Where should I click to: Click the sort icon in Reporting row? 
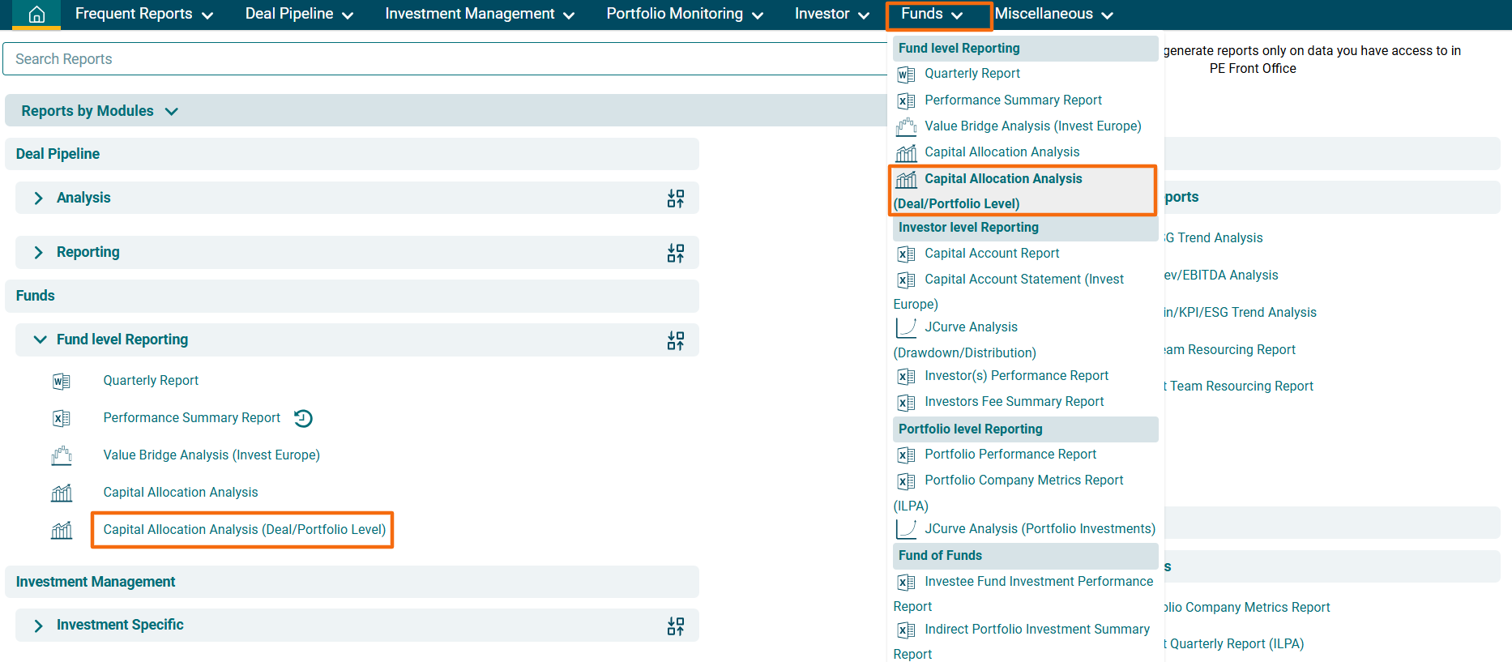click(x=675, y=253)
